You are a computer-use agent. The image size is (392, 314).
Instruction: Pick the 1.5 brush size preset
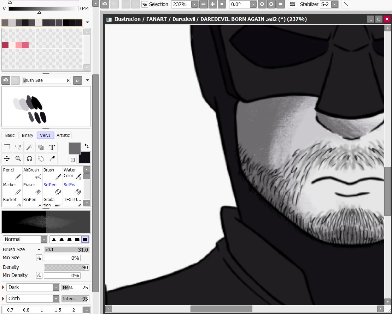click(58, 310)
